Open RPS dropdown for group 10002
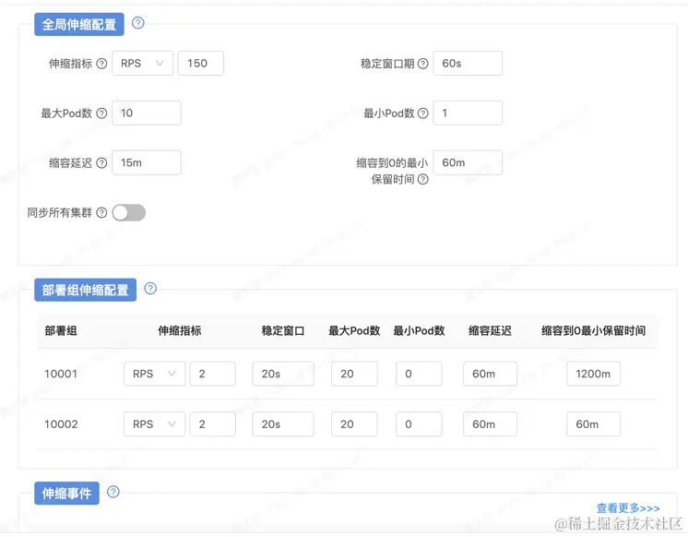The image size is (688, 537). (x=154, y=424)
